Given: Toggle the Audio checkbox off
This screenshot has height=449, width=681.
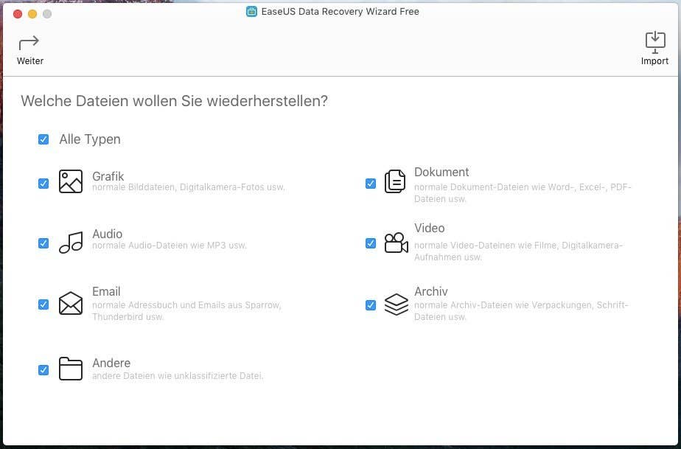Looking at the screenshot, I should (x=43, y=243).
